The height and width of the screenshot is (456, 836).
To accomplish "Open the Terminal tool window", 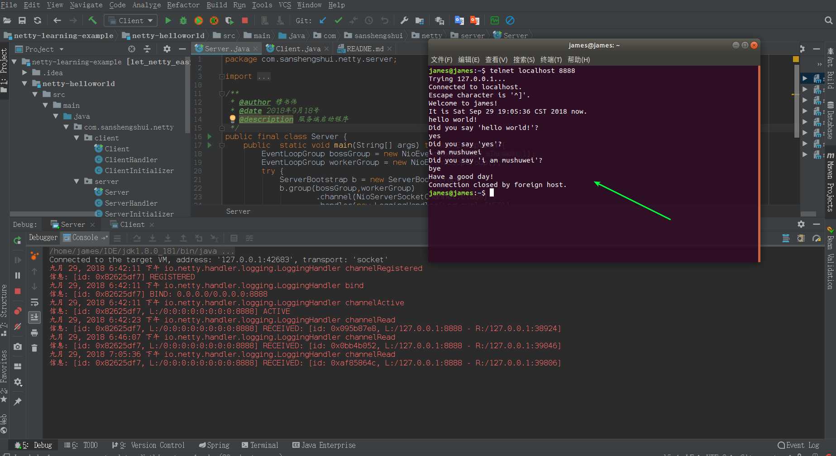I will click(x=260, y=445).
